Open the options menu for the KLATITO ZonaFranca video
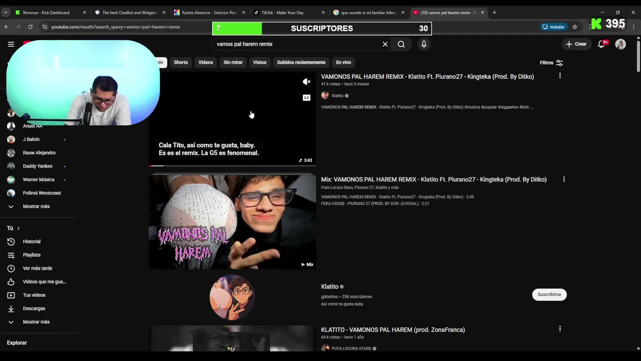Viewport: 641px width, 361px height. pyautogui.click(x=560, y=329)
